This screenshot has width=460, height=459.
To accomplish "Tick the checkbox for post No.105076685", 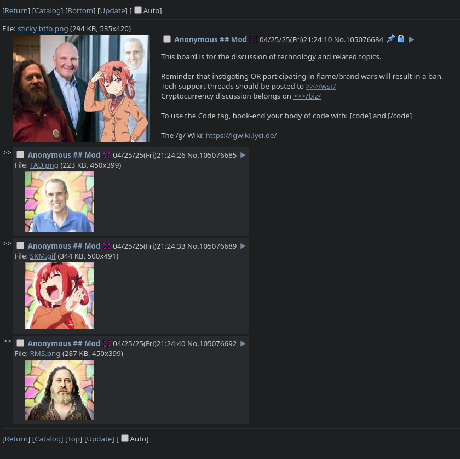I will pyautogui.click(x=20, y=154).
